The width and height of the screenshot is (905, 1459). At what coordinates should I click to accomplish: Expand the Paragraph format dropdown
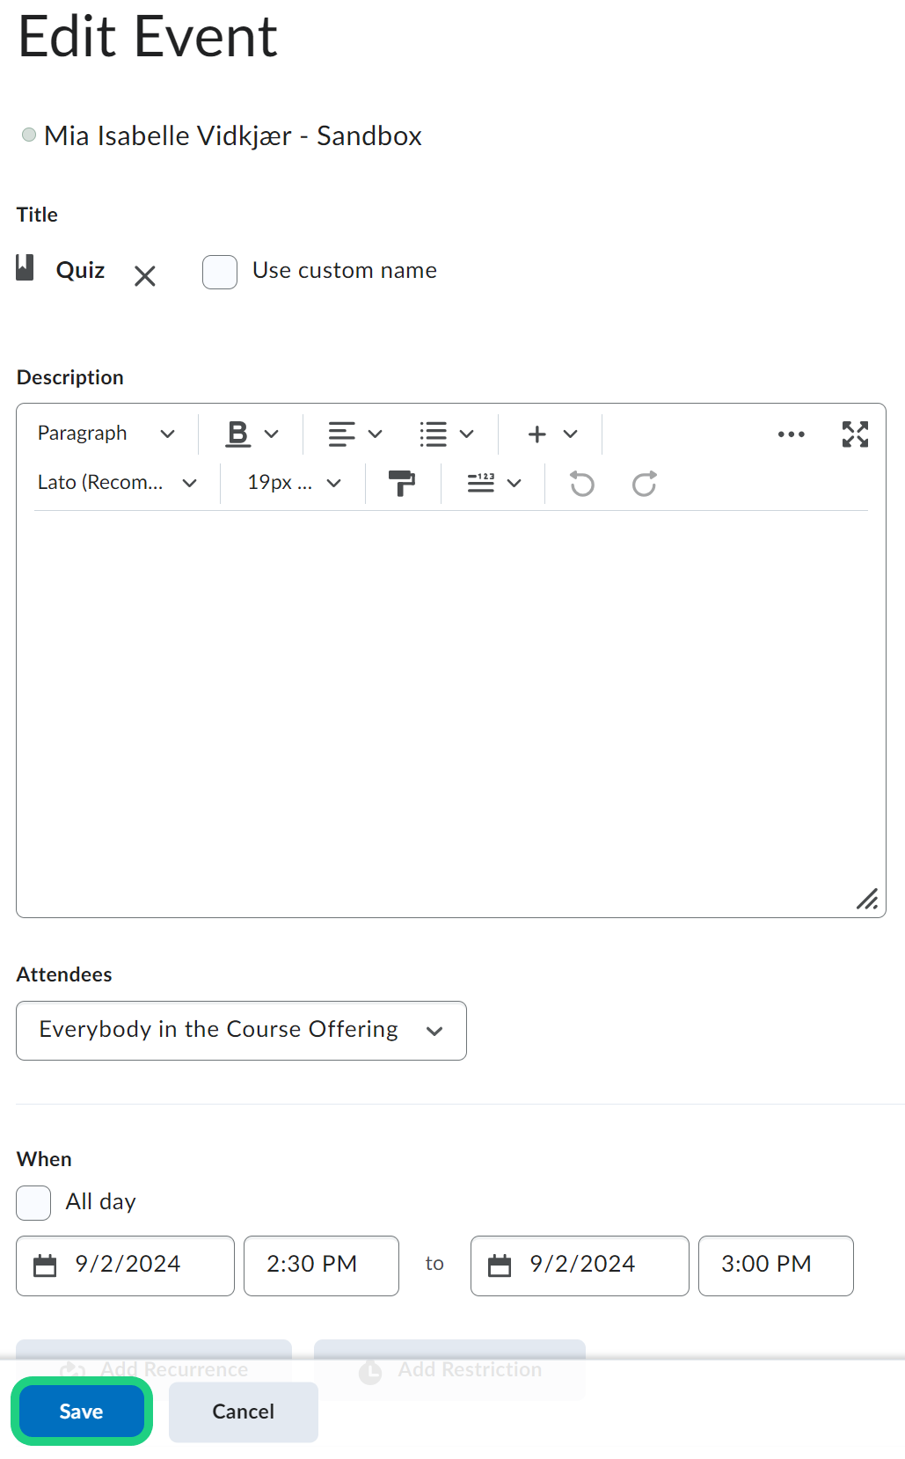tap(106, 434)
